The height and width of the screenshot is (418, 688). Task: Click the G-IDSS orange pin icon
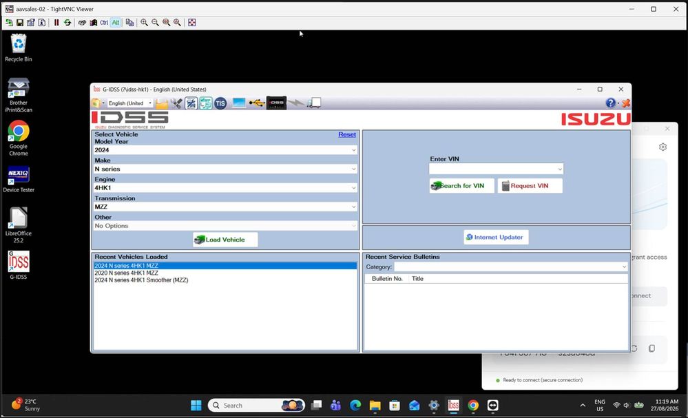tap(626, 103)
